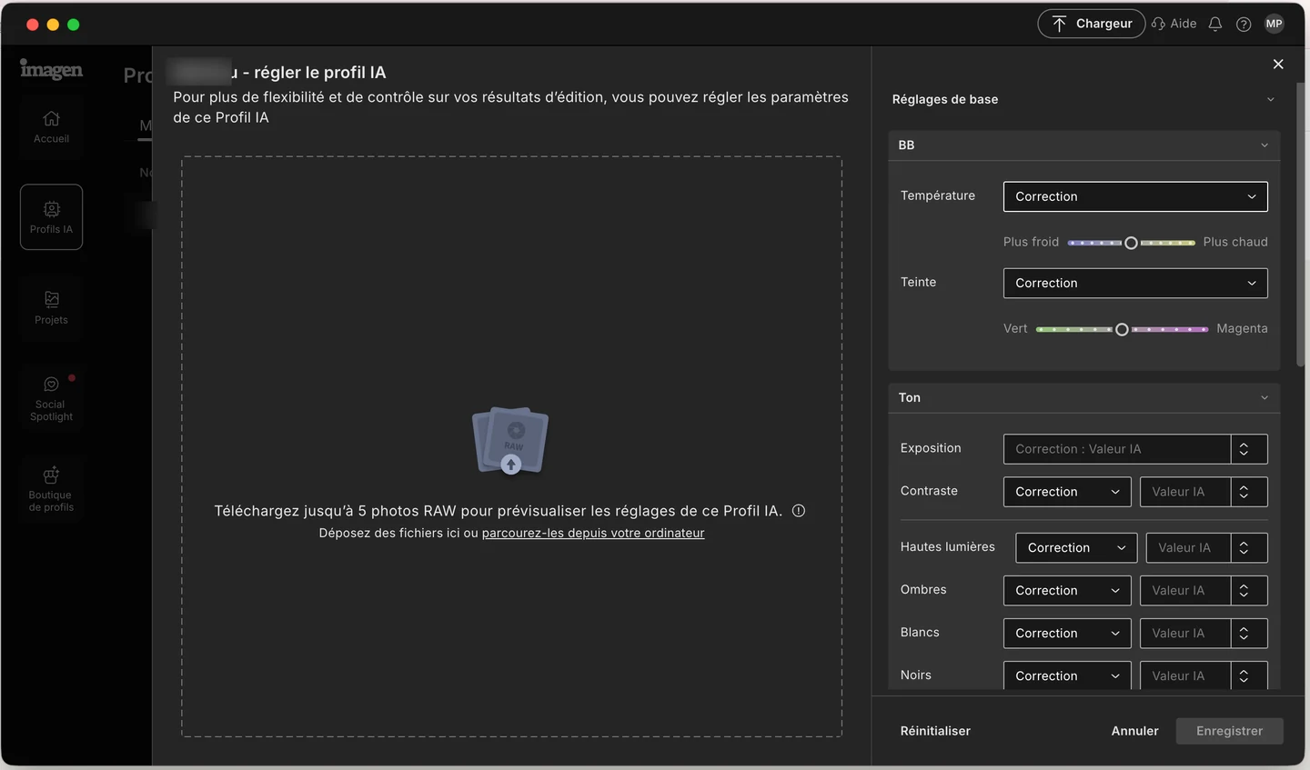
Task: Collapse the Ton section
Action: click(1265, 398)
